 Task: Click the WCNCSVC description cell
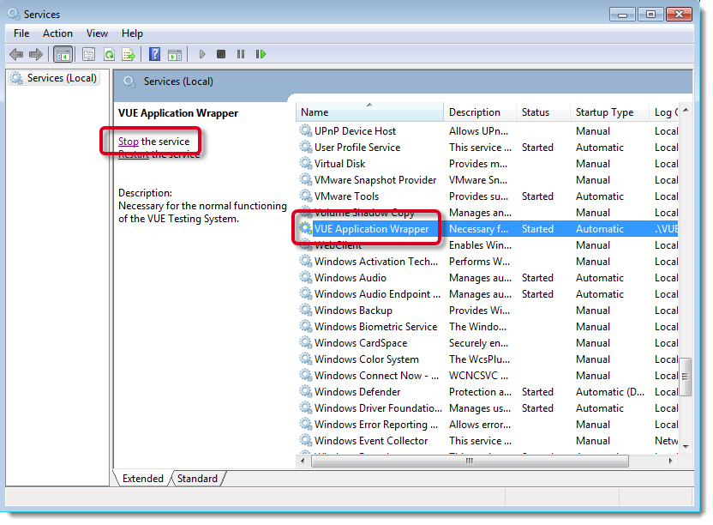[479, 376]
